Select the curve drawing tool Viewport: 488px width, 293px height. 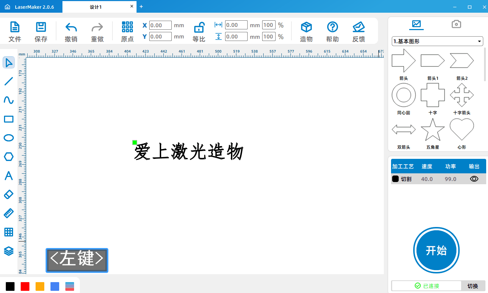coord(9,100)
